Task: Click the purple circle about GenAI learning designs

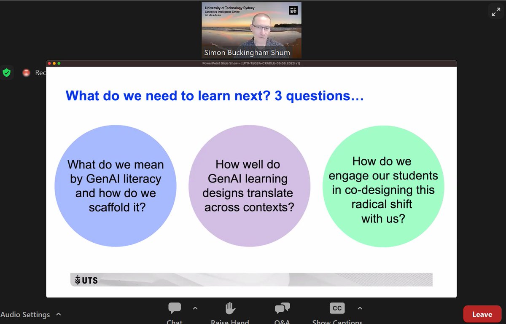Action: tap(249, 186)
